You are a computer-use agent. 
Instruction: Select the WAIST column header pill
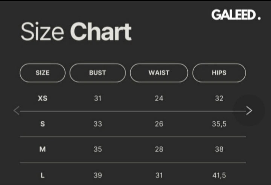point(159,73)
